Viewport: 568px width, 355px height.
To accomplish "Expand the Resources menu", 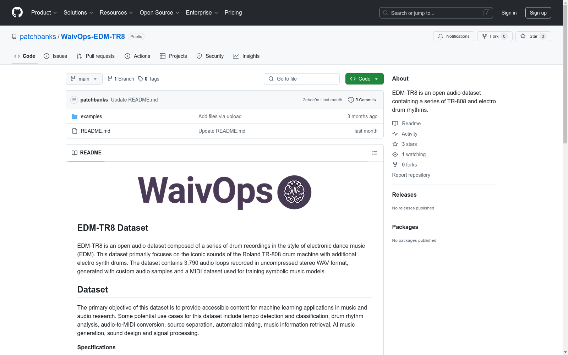I will (116, 13).
